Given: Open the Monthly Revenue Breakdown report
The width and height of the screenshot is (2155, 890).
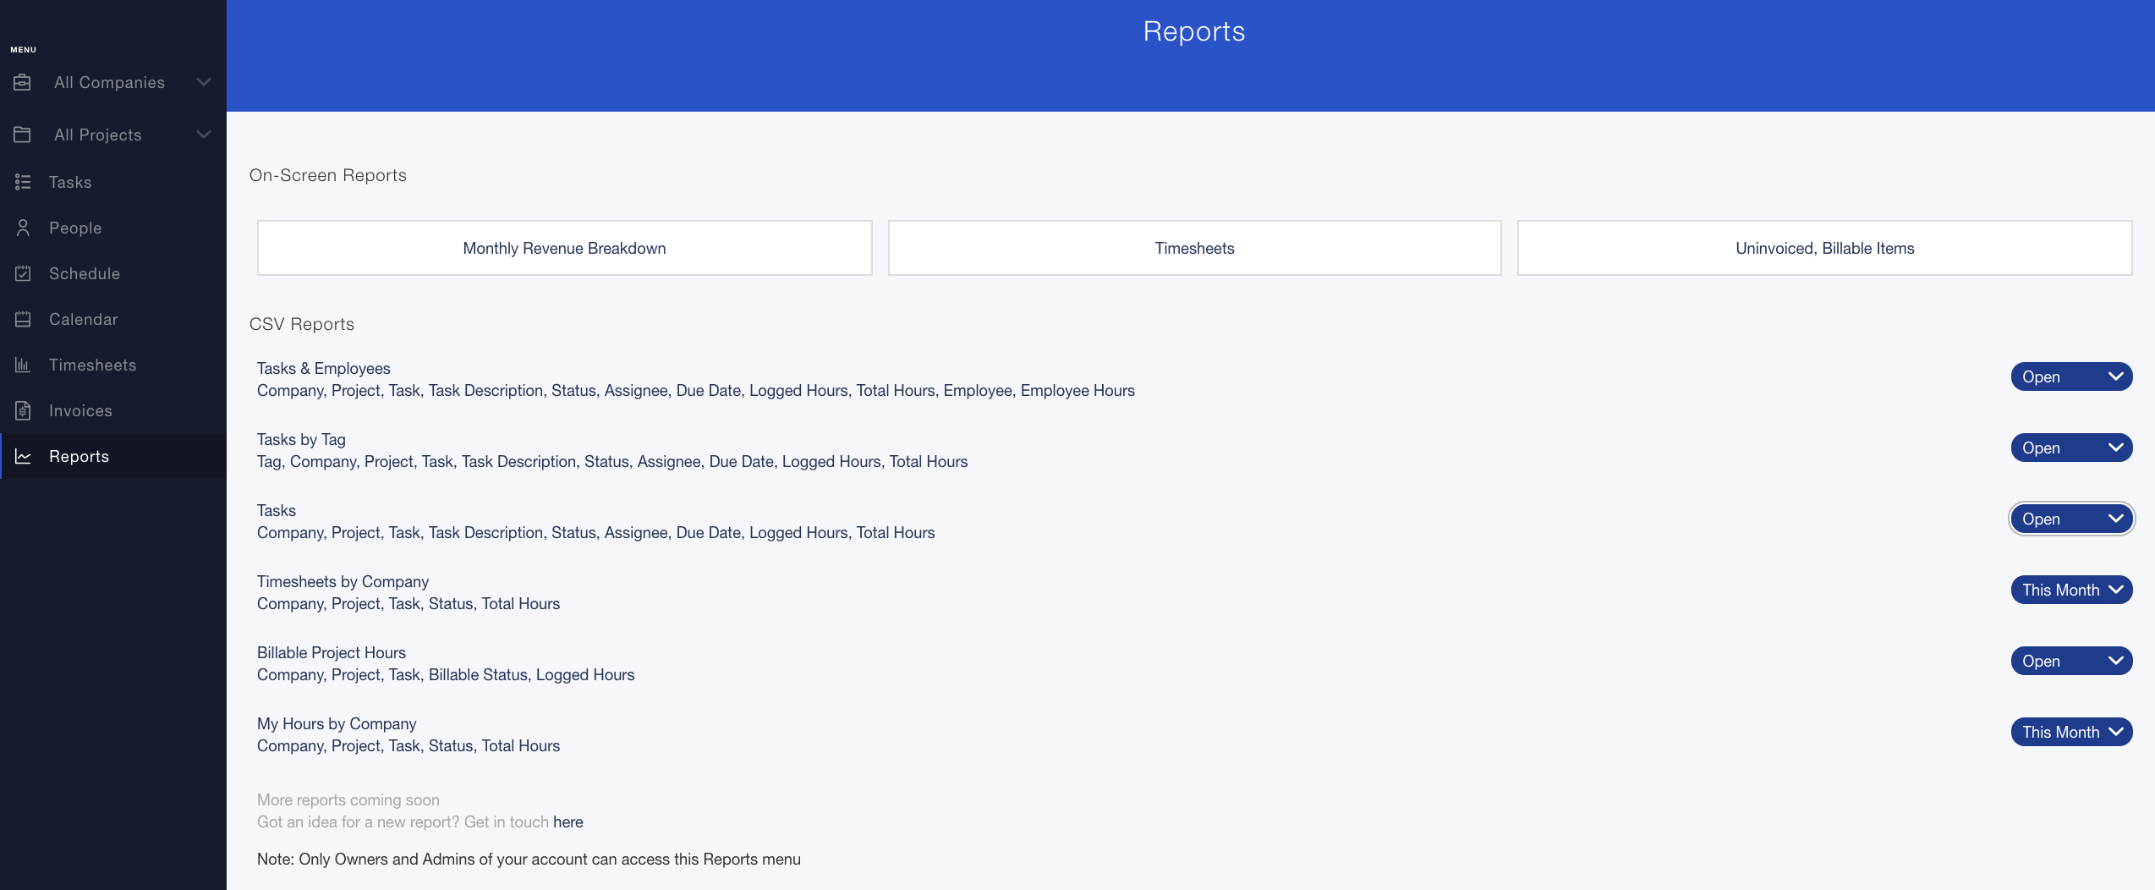Looking at the screenshot, I should [x=564, y=248].
